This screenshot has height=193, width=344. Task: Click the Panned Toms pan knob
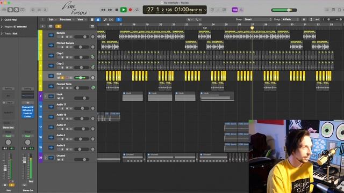tap(93, 88)
